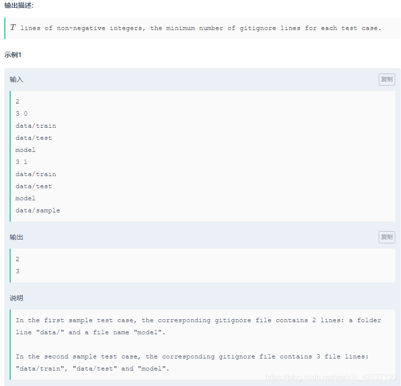Click the 输出 label
This screenshot has width=401, height=386.
click(x=16, y=237)
